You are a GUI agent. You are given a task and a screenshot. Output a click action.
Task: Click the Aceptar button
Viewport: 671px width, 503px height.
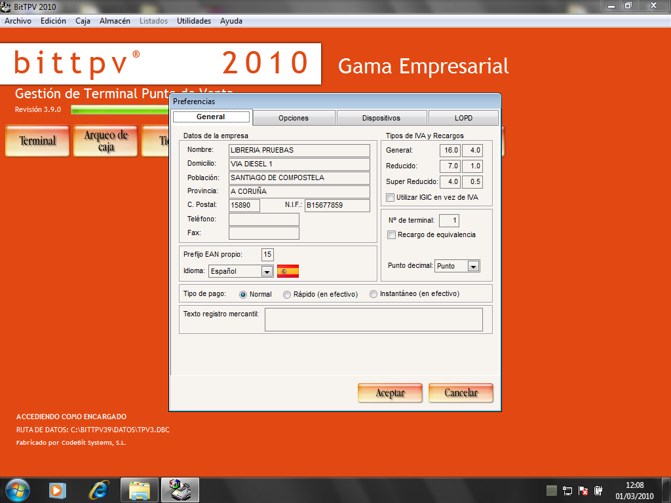390,393
